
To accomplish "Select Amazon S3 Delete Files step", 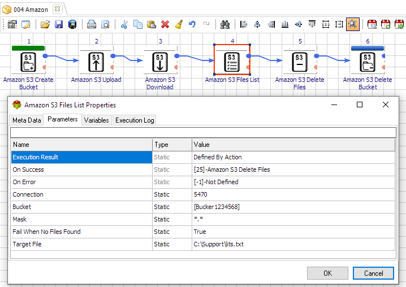I will pyautogui.click(x=300, y=62).
